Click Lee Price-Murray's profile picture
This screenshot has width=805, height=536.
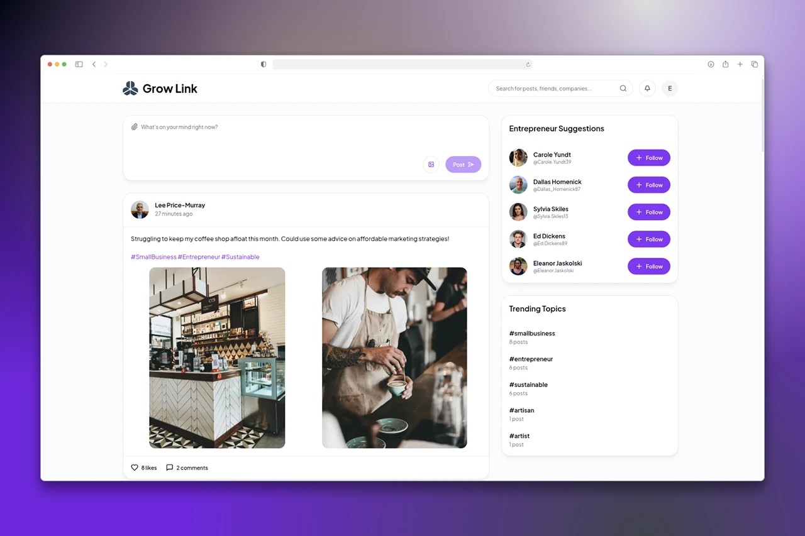[140, 210]
